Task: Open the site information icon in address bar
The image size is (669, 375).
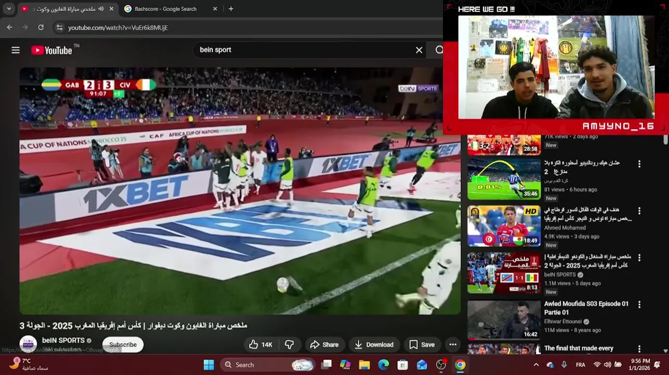Action: pos(59,28)
